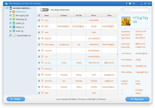Uncheck the Messaging (98) checkbox
Screen dimensions: 155x108
[x=10, y=15]
